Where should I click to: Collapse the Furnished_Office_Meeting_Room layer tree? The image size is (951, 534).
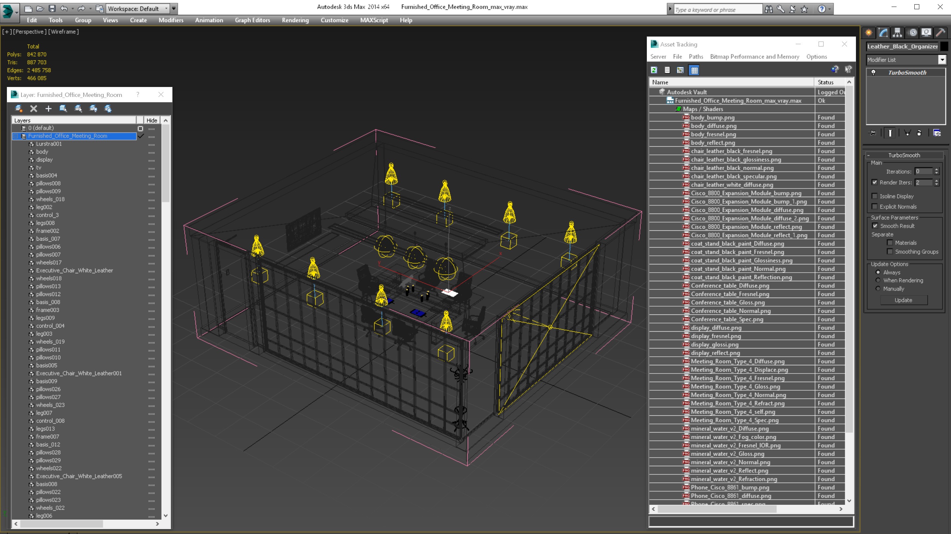(x=16, y=136)
